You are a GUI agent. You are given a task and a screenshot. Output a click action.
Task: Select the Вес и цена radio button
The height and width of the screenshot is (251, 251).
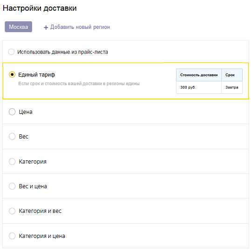coord(12,186)
